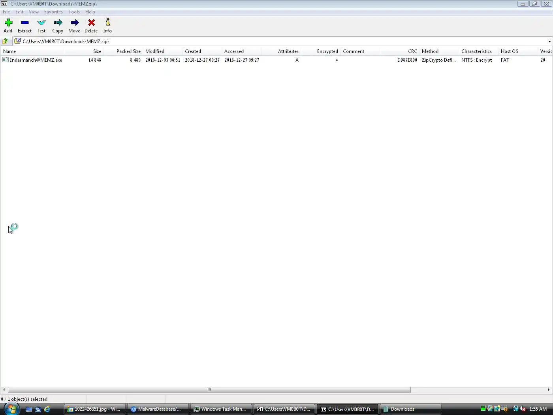Click NTFS : Encrypt characteristics cell
The height and width of the screenshot is (415, 553).
coord(477,60)
